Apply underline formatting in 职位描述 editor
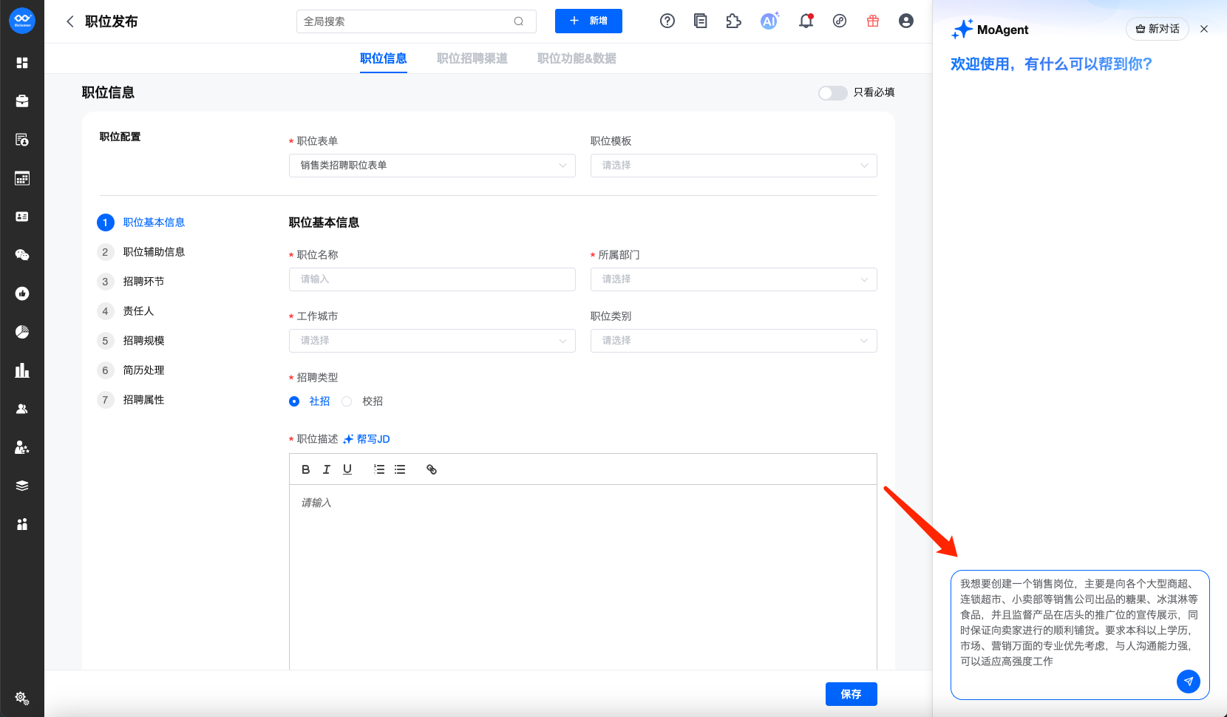Viewport: 1227px width, 717px height. pyautogui.click(x=347, y=469)
